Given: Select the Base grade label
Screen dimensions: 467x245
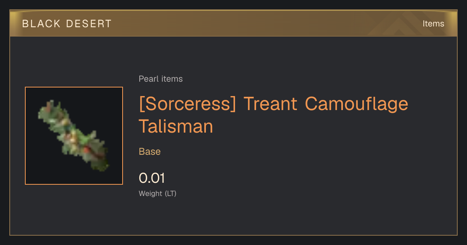Looking at the screenshot, I should pyautogui.click(x=150, y=152).
